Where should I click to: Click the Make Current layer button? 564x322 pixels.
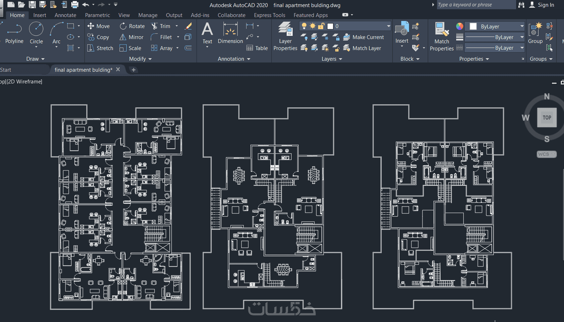[x=363, y=37]
